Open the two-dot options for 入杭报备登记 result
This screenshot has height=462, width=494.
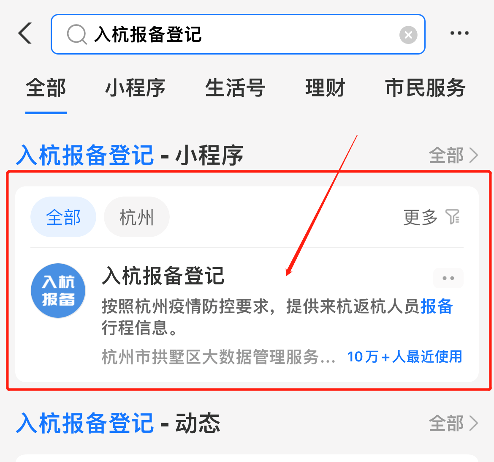448,278
